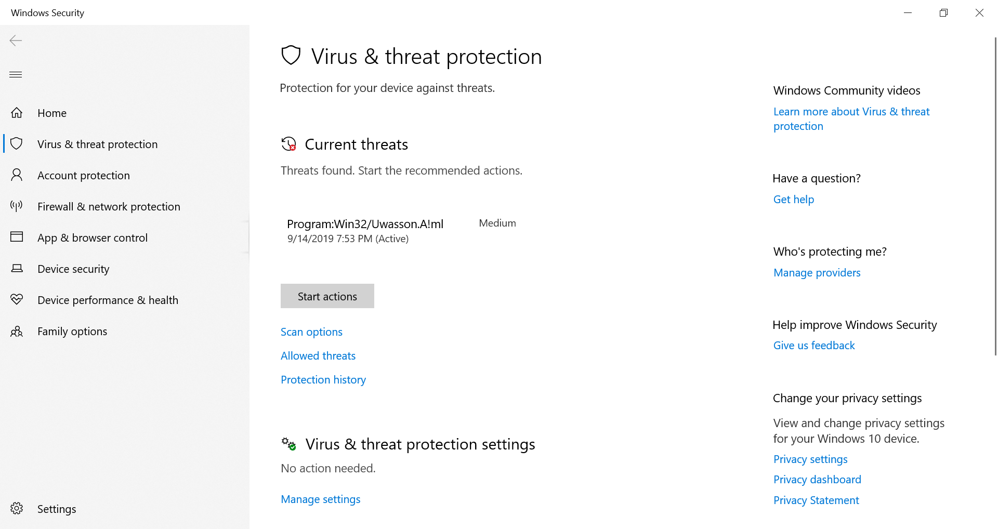Open Account protection via person icon
The image size is (998, 529).
click(x=17, y=175)
